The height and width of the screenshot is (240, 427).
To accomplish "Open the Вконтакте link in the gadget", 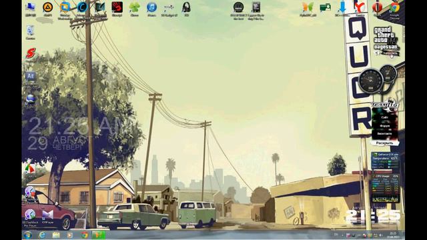I will tap(384, 134).
